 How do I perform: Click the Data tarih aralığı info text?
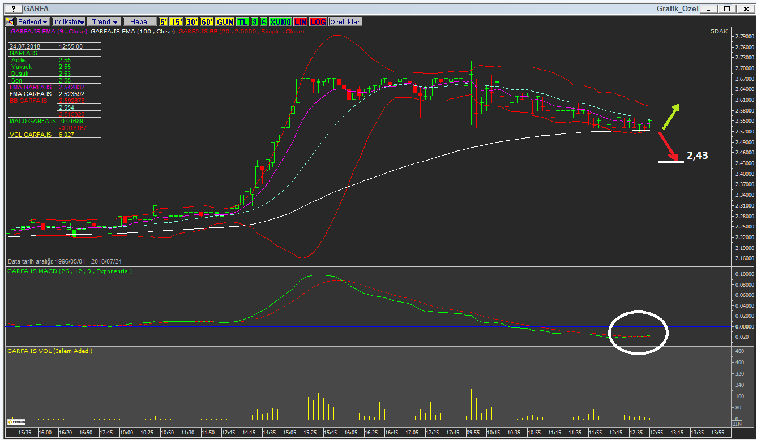[64, 261]
